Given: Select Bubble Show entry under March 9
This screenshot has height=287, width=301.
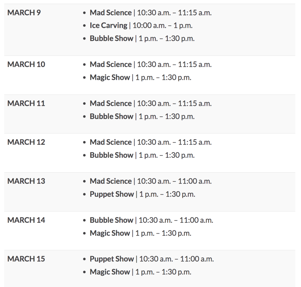Looking at the screenshot, I should 111,38.
